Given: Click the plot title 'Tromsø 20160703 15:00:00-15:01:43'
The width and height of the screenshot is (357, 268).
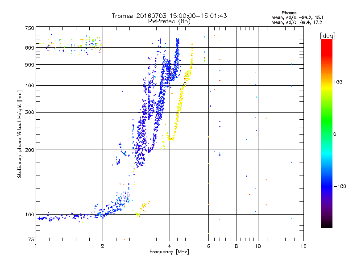Looking at the screenshot, I should click(169, 16).
